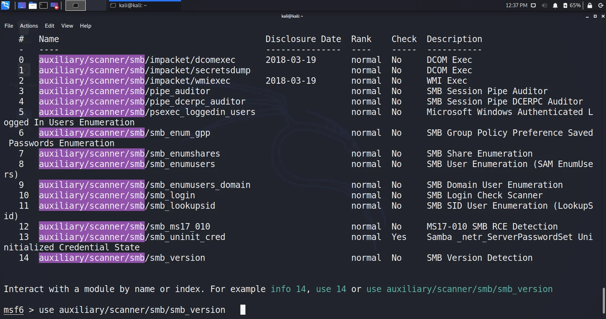Lock the screen with the padlock icon

[590, 5]
